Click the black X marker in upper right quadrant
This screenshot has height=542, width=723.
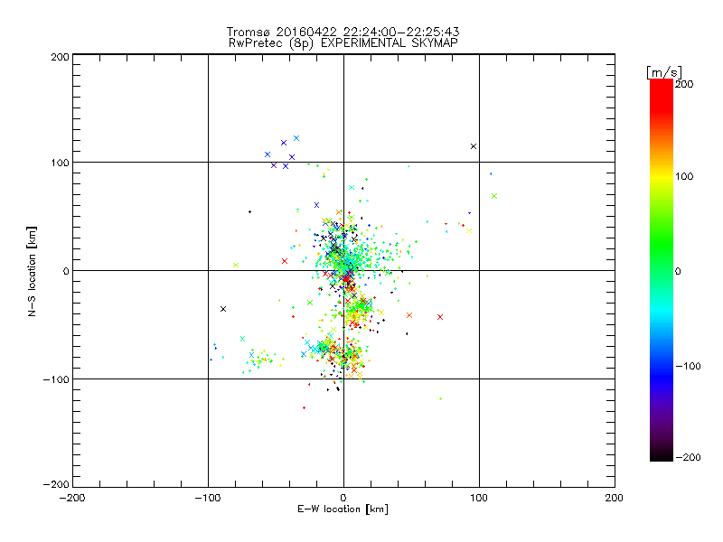point(473,146)
